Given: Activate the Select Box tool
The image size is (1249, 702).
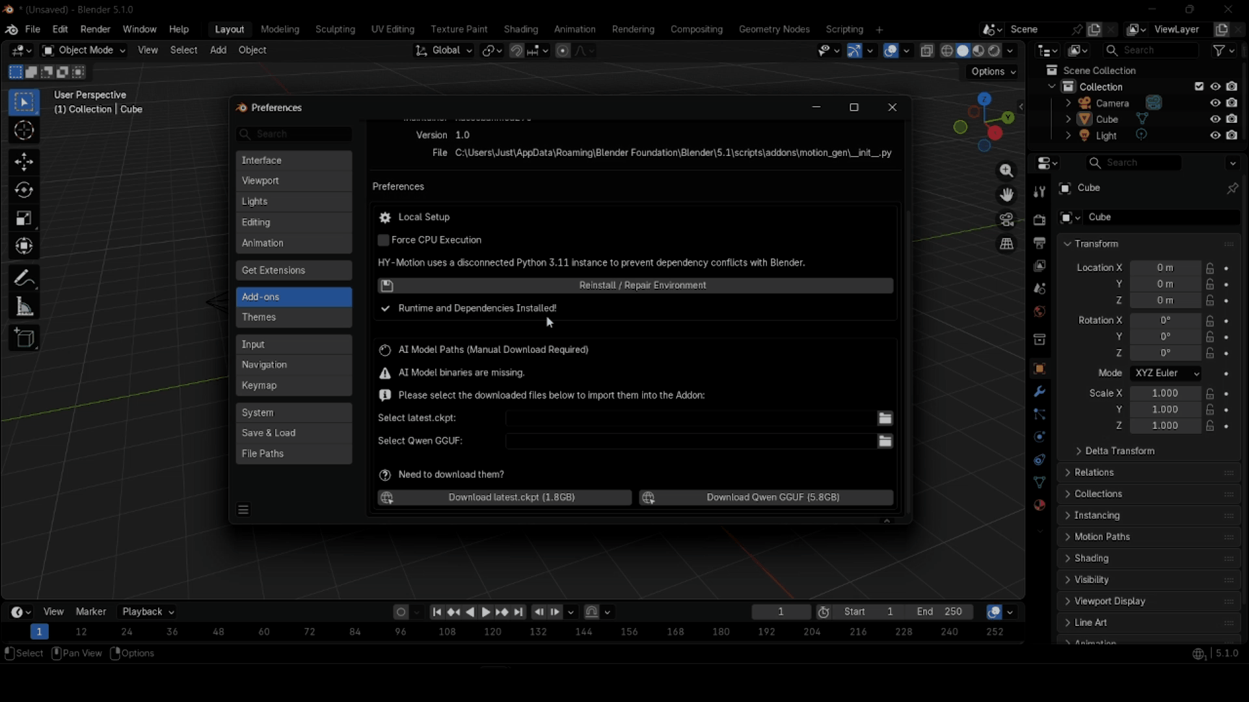Looking at the screenshot, I should point(24,102).
